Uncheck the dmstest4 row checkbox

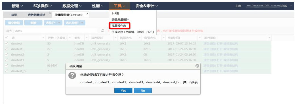[7, 66]
